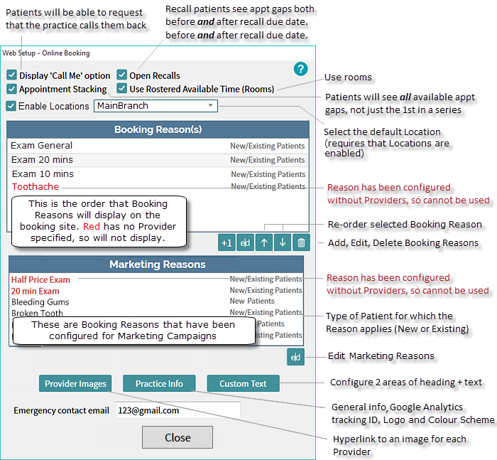Close the Online Booking setup window
Viewport: 497px width, 460px height.
[177, 437]
